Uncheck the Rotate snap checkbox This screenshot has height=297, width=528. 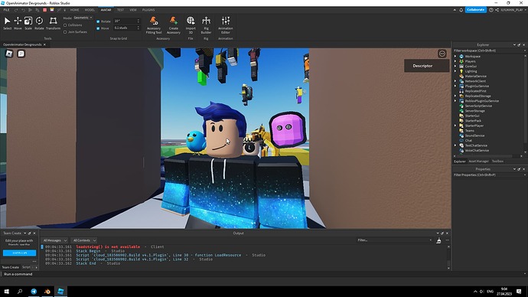[98, 21]
